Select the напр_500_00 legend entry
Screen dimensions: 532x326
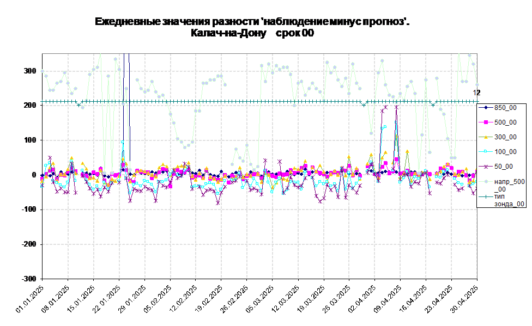click(x=501, y=186)
